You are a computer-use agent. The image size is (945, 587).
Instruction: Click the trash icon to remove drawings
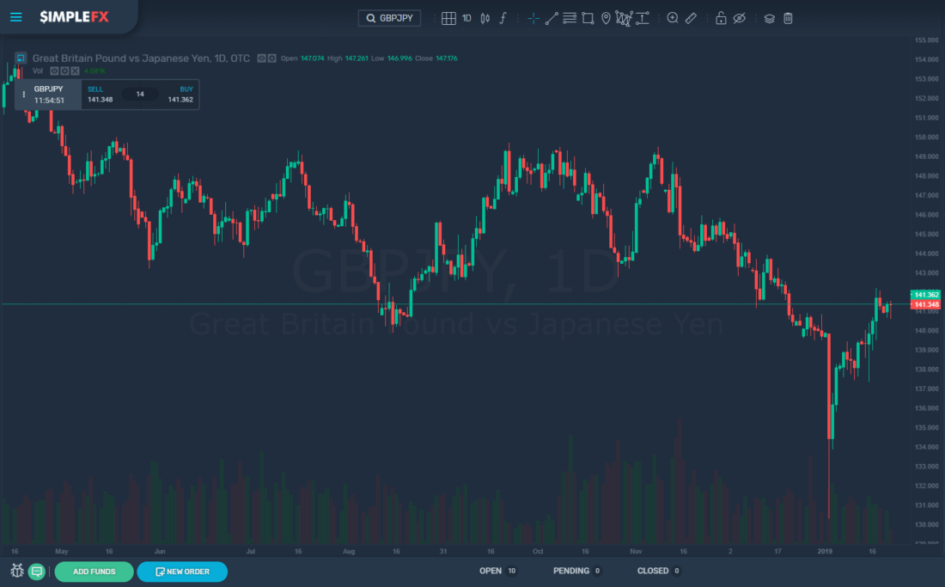[x=788, y=17]
